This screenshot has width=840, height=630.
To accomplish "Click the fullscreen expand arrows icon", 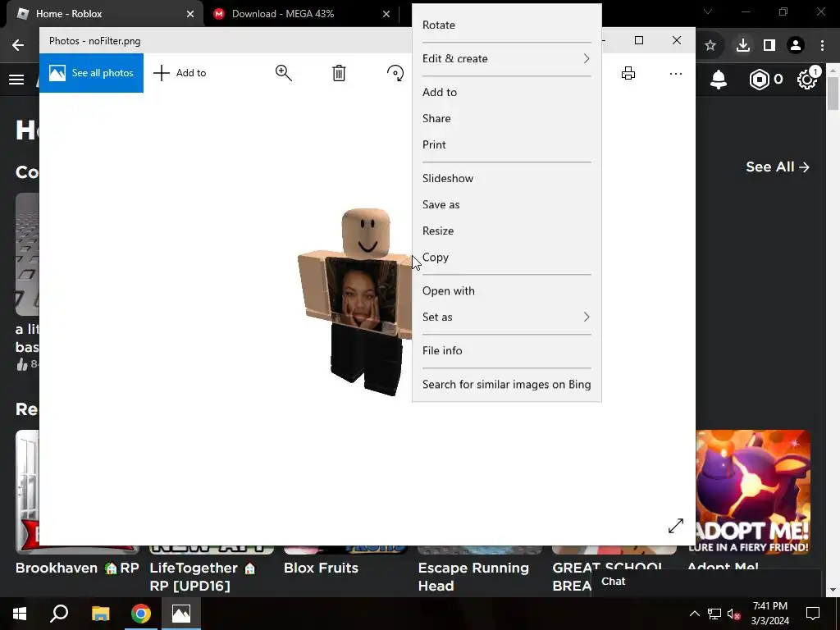I will tap(676, 526).
